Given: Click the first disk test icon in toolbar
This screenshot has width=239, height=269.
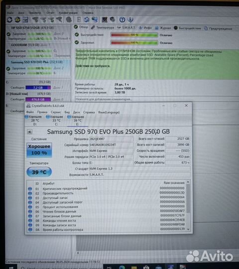Looking at the screenshot, I should tap(35, 20).
